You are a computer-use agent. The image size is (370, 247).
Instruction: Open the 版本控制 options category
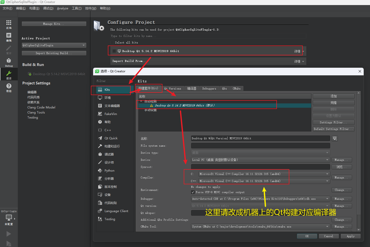point(115,187)
